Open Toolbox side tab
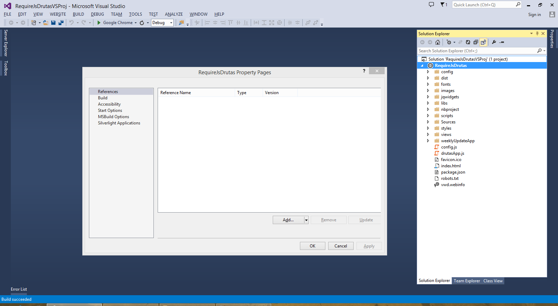 pyautogui.click(x=6, y=68)
